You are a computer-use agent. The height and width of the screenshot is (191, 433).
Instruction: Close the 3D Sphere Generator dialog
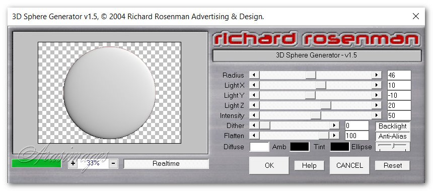tap(415, 16)
